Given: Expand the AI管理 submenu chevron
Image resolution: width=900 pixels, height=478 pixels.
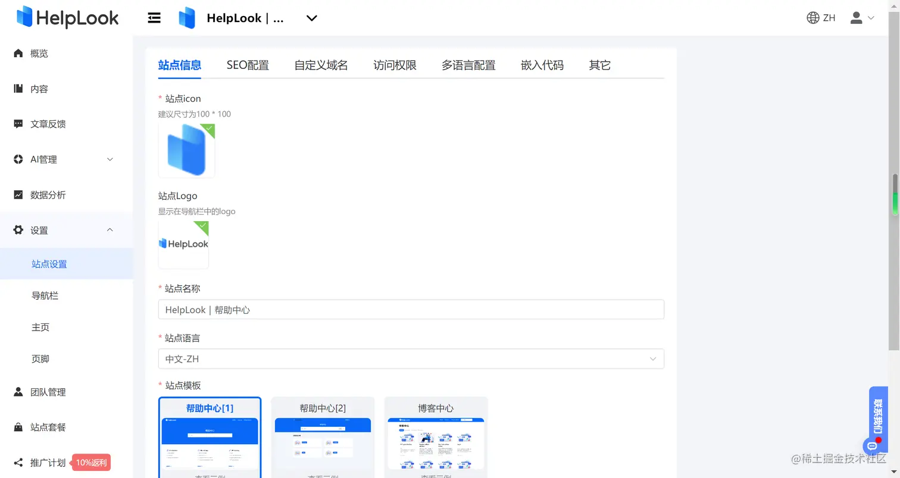Looking at the screenshot, I should point(110,159).
